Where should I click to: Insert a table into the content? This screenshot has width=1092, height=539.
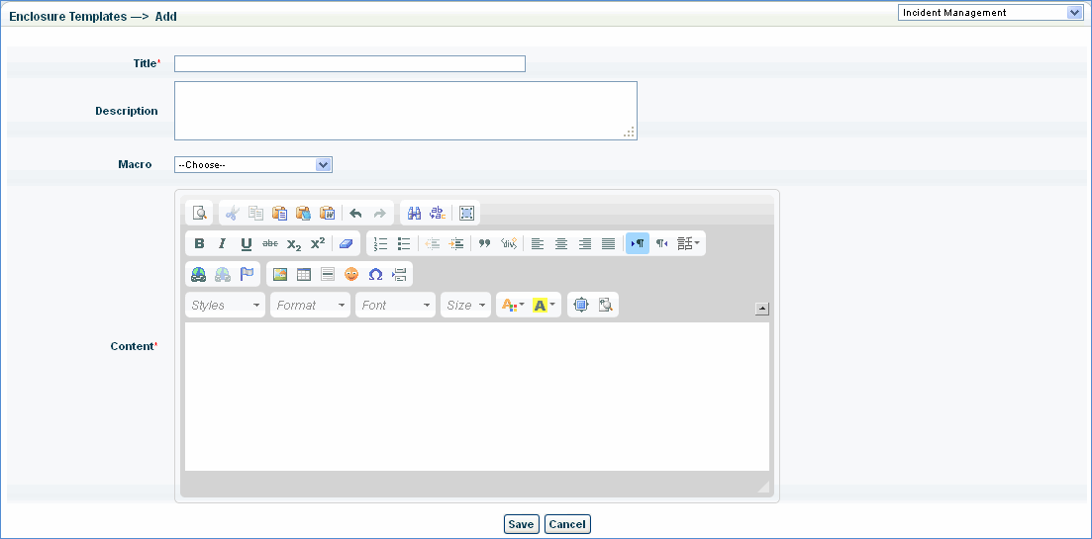coord(304,275)
